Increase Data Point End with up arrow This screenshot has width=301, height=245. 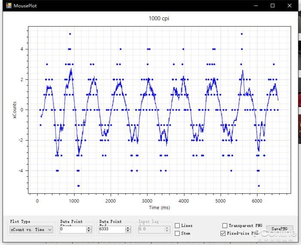pos(128,228)
